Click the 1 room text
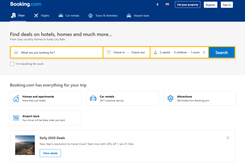245x165 pixels. point(195,52)
